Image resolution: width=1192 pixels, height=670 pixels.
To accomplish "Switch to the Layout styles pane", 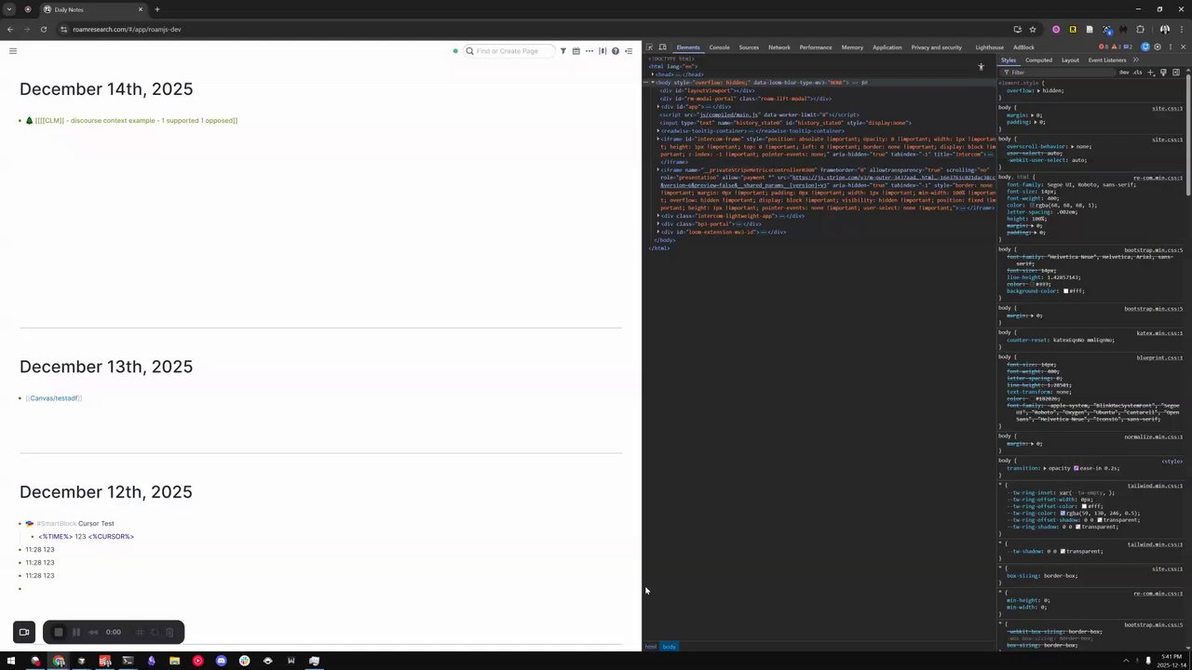I will pos(1070,60).
